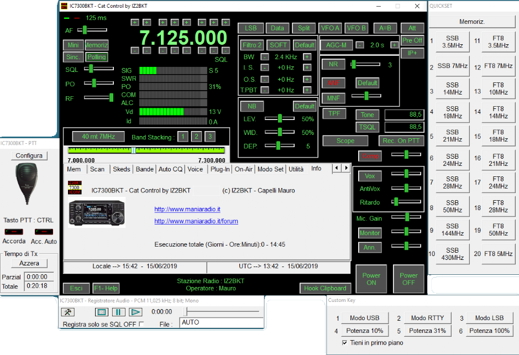519x355 pixels.
Task: Switch to the Bande tab
Action: pyautogui.click(x=145, y=169)
